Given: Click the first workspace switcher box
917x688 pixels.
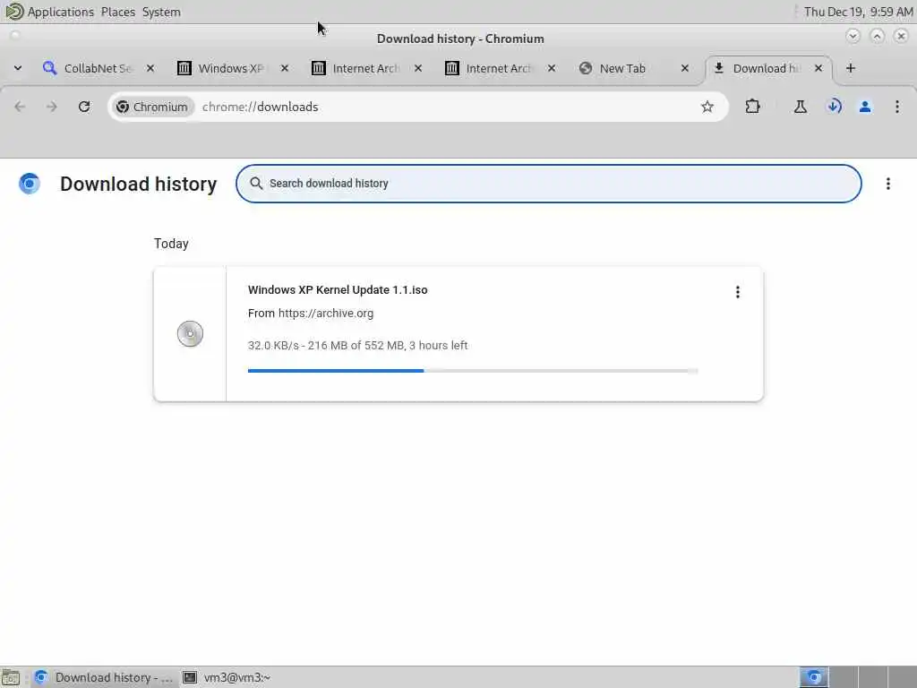Looking at the screenshot, I should (814, 677).
